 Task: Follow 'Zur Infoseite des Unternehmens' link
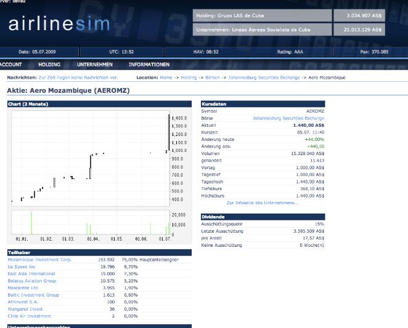263,202
